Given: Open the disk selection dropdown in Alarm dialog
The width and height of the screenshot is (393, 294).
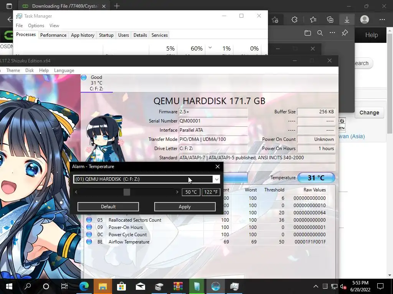Looking at the screenshot, I should click(216, 179).
